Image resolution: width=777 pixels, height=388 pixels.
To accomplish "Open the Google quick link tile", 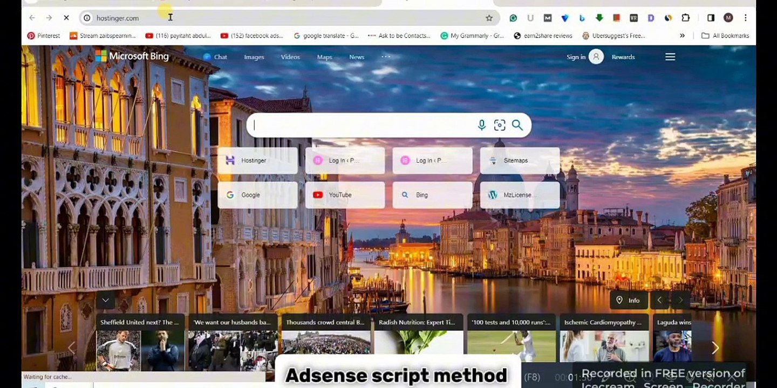I will (257, 195).
